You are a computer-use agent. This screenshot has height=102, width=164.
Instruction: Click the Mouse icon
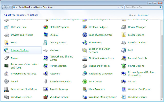7,58
